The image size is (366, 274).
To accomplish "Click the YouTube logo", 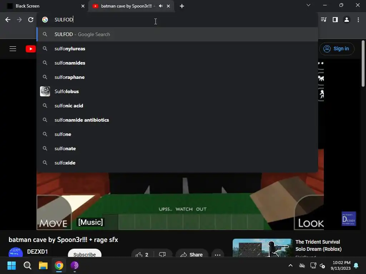I will tap(31, 49).
